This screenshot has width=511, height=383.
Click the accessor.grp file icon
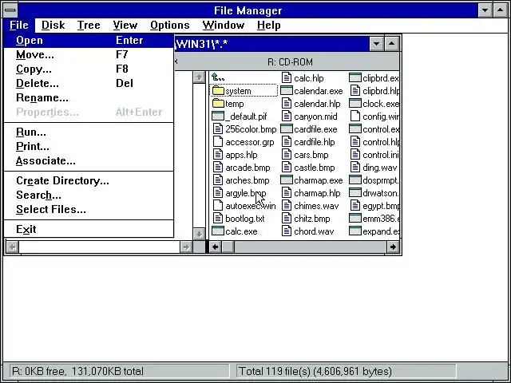click(218, 142)
